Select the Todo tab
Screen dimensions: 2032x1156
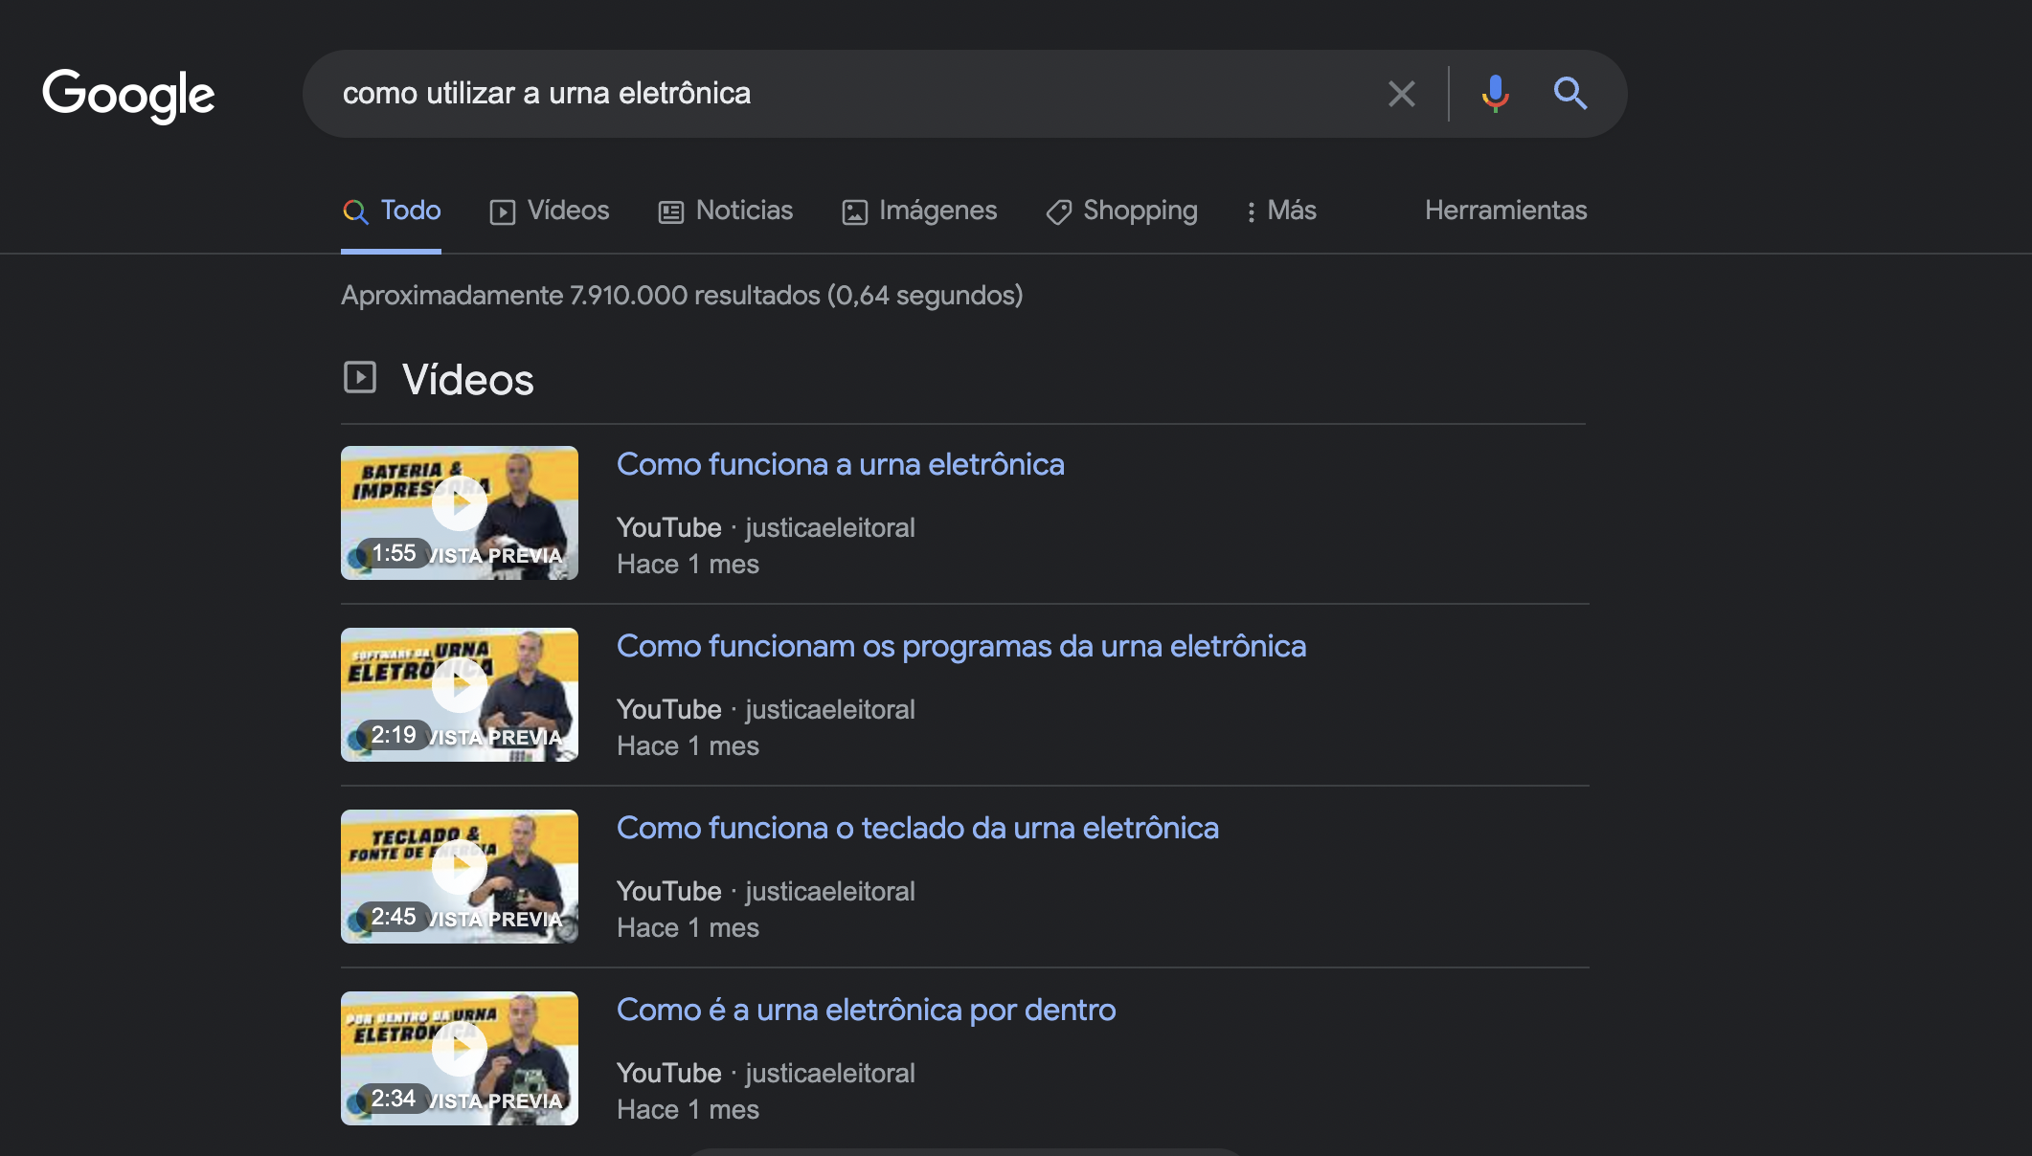click(x=392, y=211)
